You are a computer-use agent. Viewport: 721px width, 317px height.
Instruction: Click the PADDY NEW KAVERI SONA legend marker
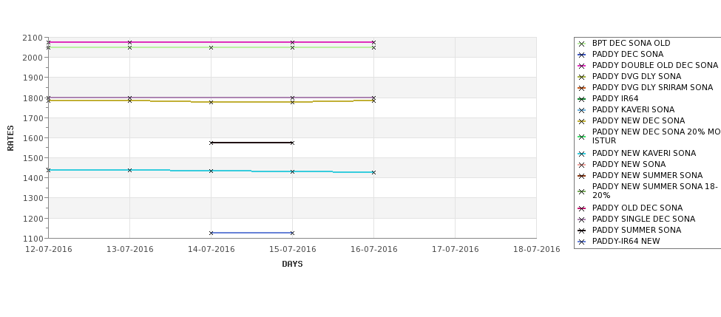[x=582, y=154]
